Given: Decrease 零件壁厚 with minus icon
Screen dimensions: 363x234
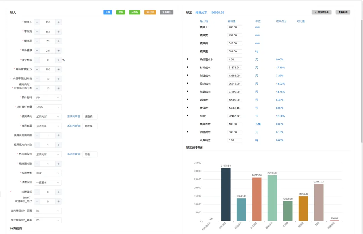Looking at the screenshot, I should pyautogui.click(x=37, y=51).
